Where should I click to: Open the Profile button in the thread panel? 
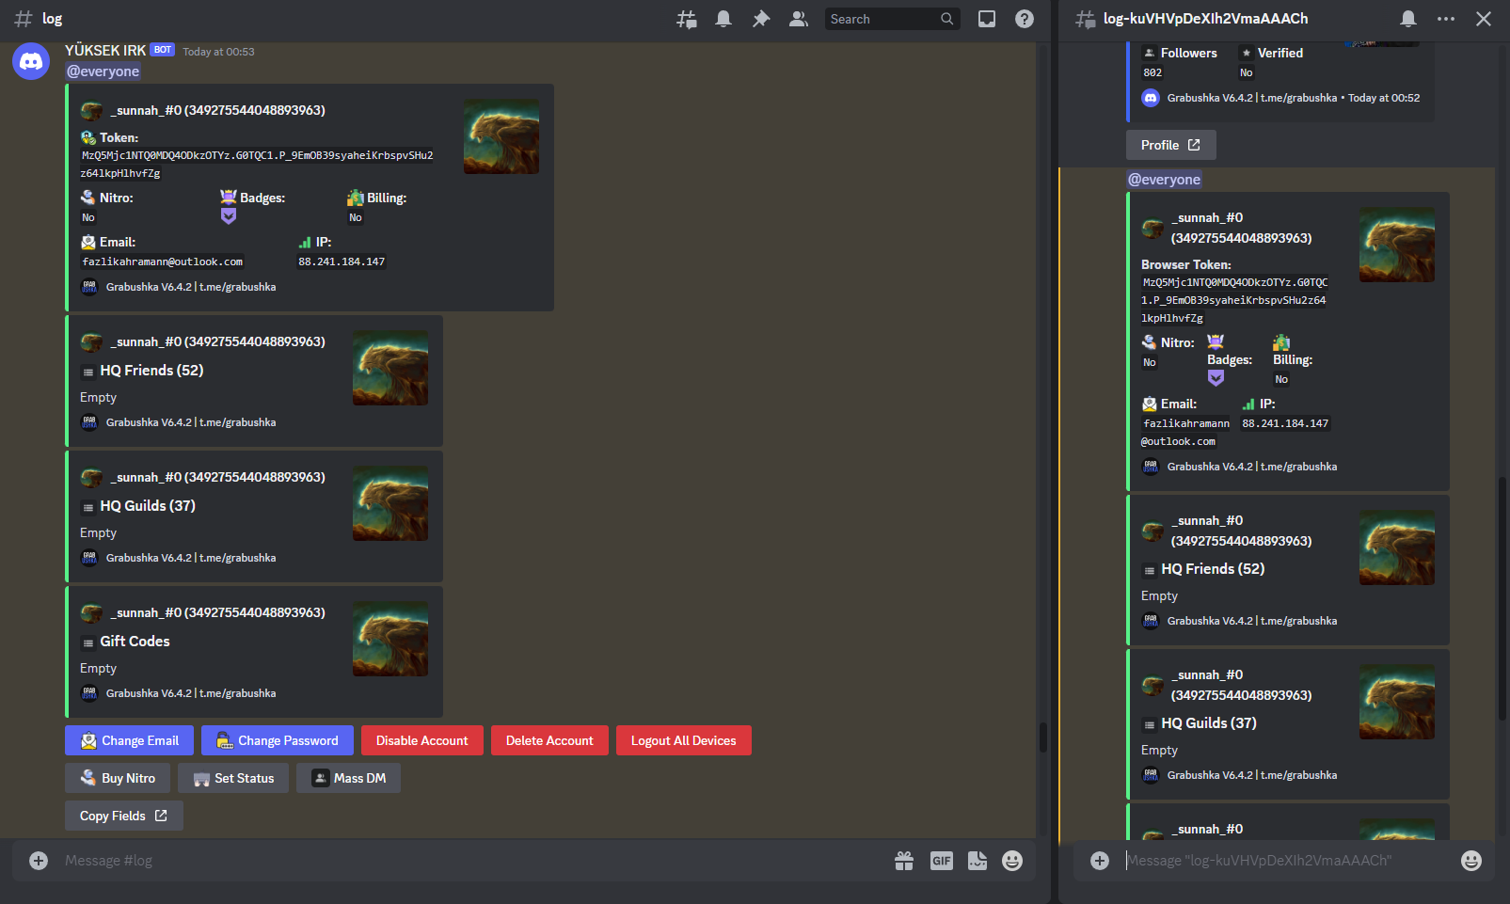point(1170,145)
